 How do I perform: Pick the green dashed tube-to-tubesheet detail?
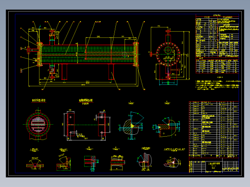91,163
